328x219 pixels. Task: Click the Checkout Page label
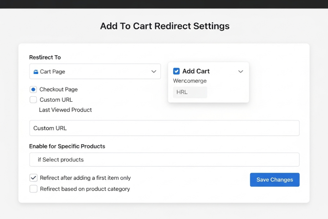pos(59,89)
